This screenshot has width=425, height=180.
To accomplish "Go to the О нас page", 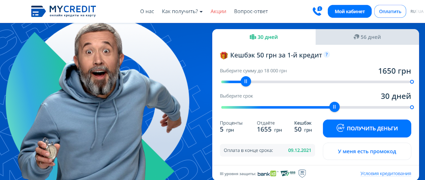I will click(x=147, y=11).
